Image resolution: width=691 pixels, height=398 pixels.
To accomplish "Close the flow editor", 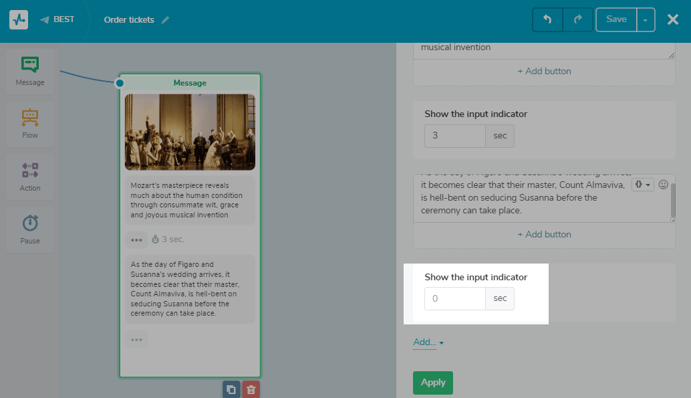I will 672,19.
